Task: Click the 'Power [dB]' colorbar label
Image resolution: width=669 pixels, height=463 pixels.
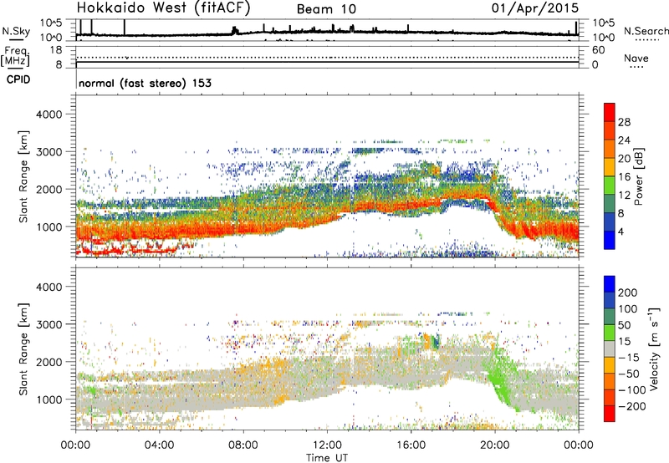Action: point(638,176)
